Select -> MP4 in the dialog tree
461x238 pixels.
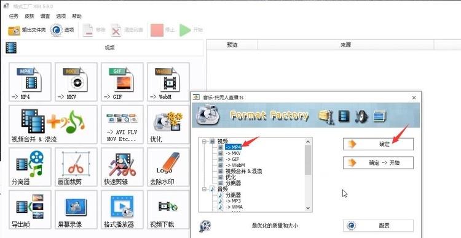point(233,147)
